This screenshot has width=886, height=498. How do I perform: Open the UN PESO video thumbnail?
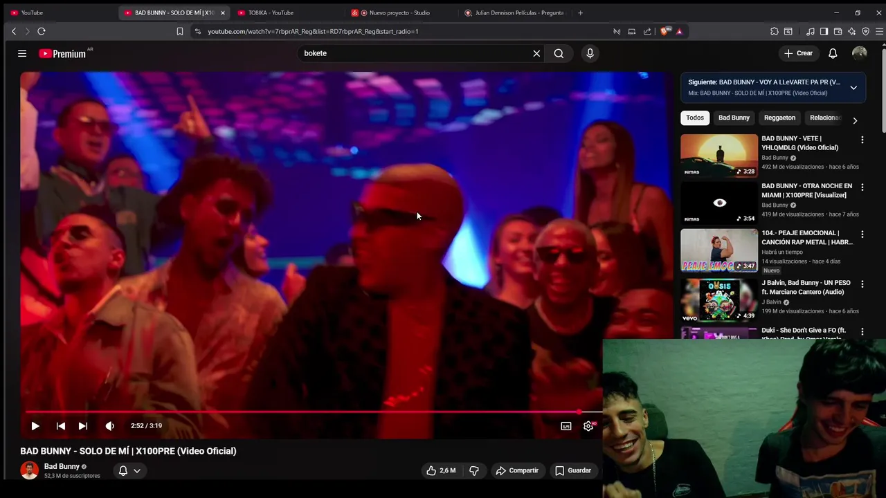click(x=719, y=300)
